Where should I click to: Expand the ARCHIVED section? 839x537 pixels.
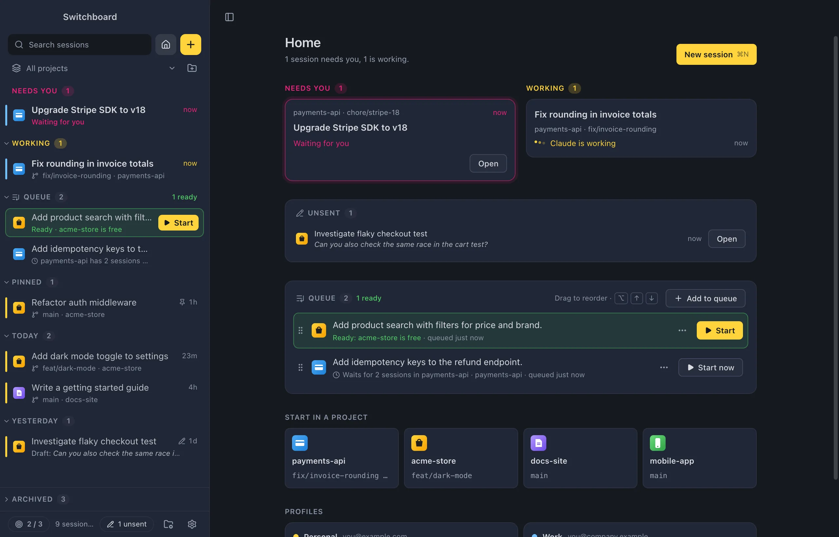coord(7,499)
